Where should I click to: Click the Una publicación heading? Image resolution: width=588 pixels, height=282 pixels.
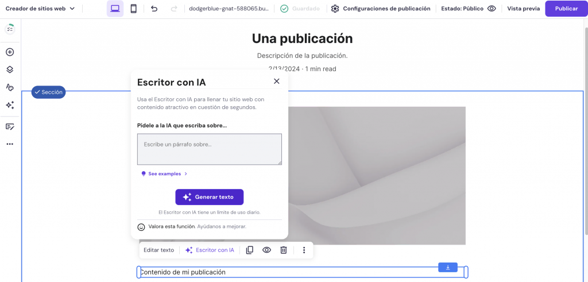(302, 38)
